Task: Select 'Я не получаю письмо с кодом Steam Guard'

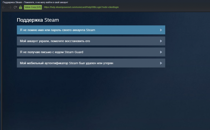Action: pos(91,52)
